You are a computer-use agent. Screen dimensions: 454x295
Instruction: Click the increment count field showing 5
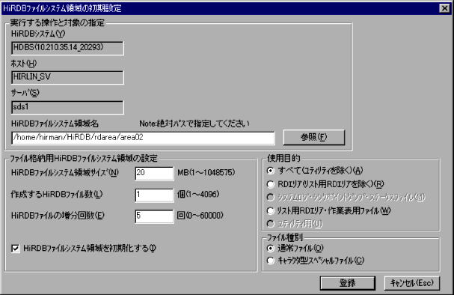tap(154, 216)
